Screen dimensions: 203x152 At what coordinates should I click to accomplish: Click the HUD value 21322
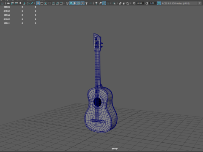pyautogui.click(x=7, y=19)
